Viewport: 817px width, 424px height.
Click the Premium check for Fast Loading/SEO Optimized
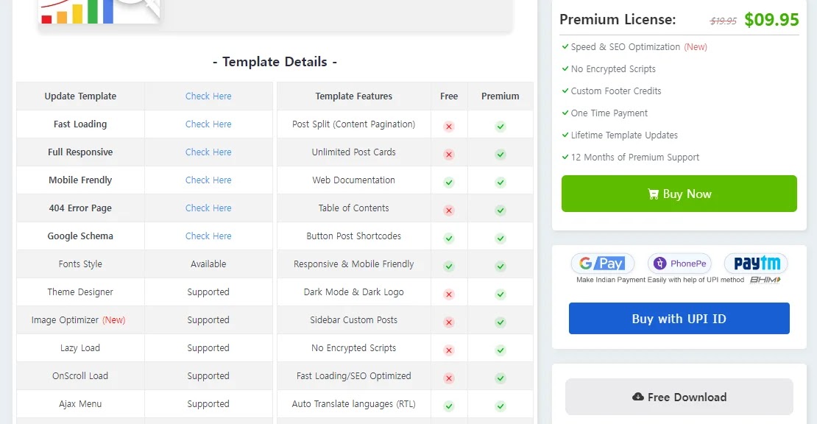click(501, 378)
